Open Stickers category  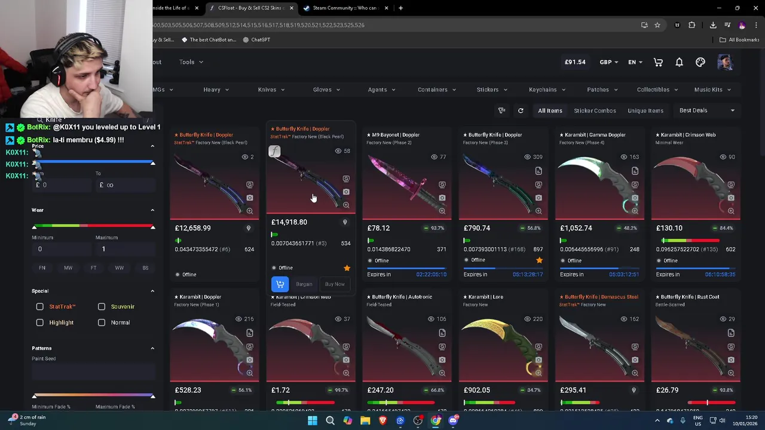tap(492, 90)
